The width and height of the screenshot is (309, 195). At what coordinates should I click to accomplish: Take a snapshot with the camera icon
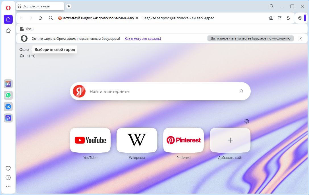(x=271, y=18)
